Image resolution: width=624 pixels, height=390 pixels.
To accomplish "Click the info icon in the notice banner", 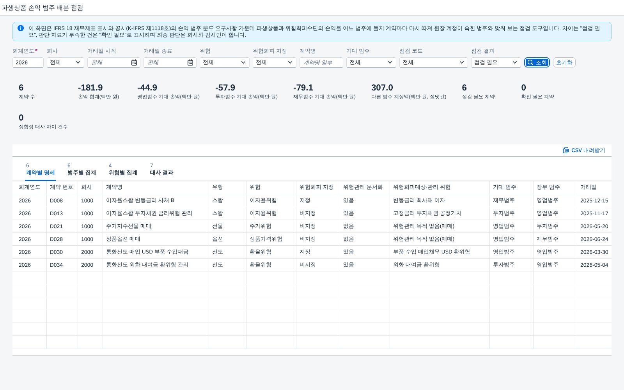I will click(21, 28).
